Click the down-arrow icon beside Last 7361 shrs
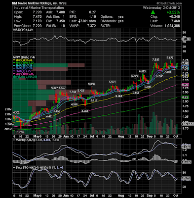Screen dimensions: 194x198 [x=79, y=21]
